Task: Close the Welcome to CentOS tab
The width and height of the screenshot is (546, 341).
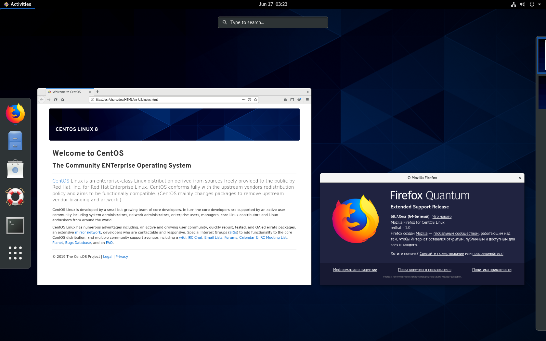Action: click(x=90, y=92)
